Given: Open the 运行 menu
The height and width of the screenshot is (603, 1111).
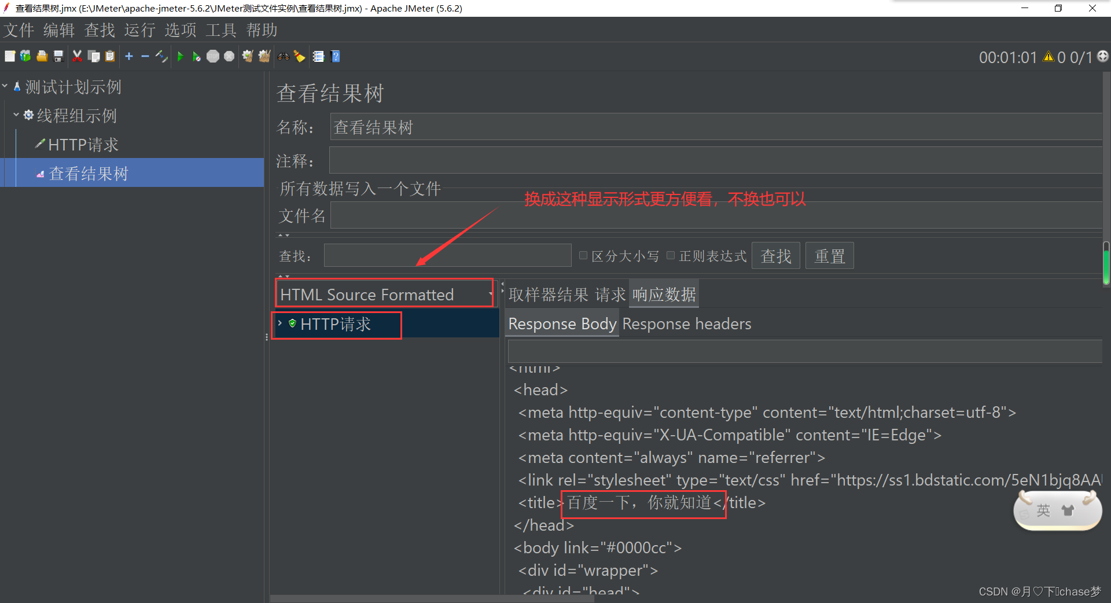Looking at the screenshot, I should [140, 30].
